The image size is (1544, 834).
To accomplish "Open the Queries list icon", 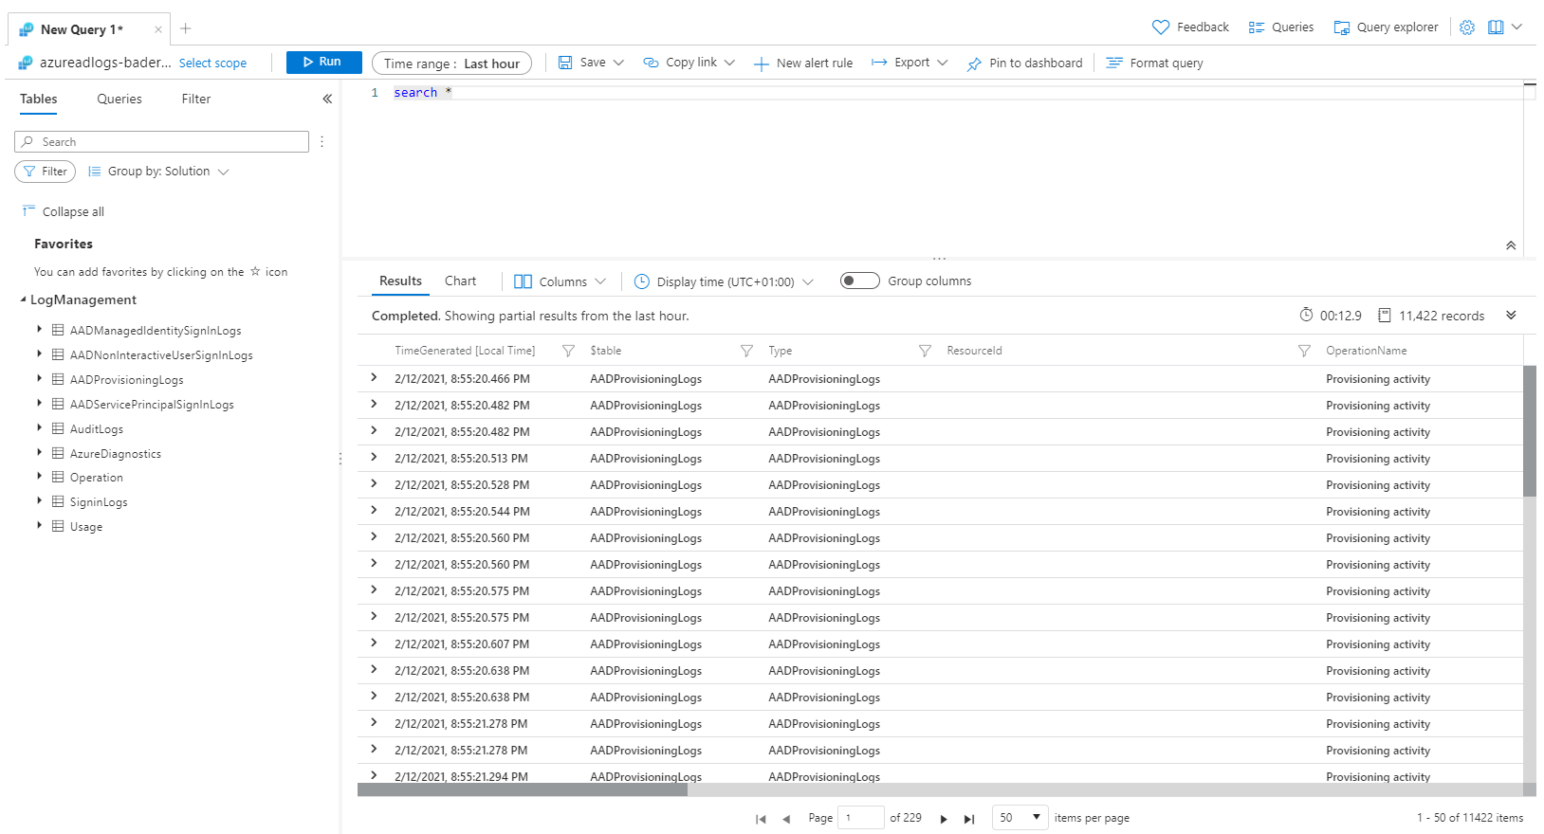I will [x=1257, y=27].
